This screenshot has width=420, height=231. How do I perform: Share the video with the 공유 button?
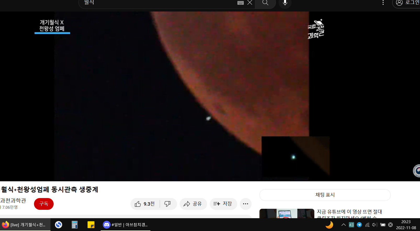click(x=193, y=204)
